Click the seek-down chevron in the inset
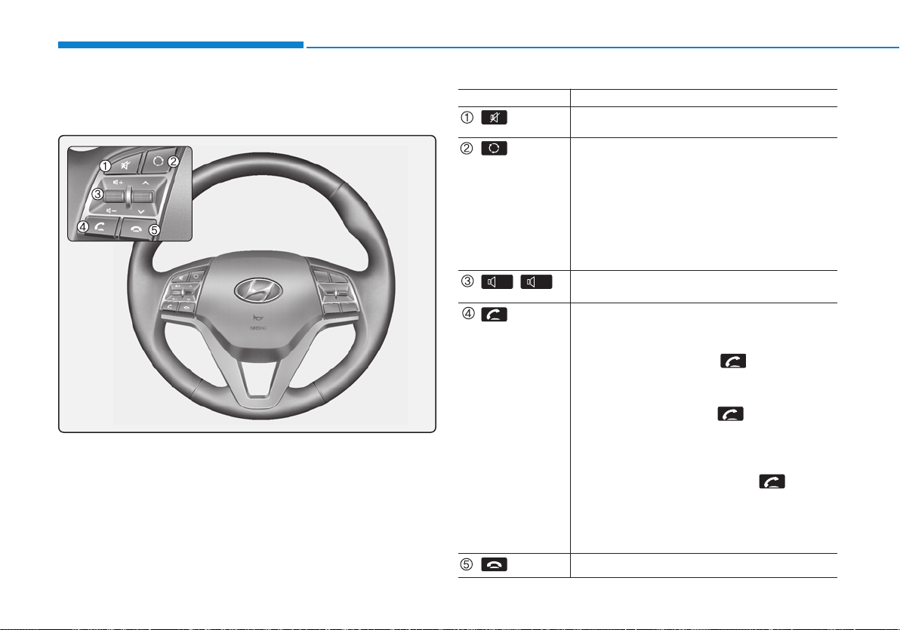 pyautogui.click(x=140, y=212)
